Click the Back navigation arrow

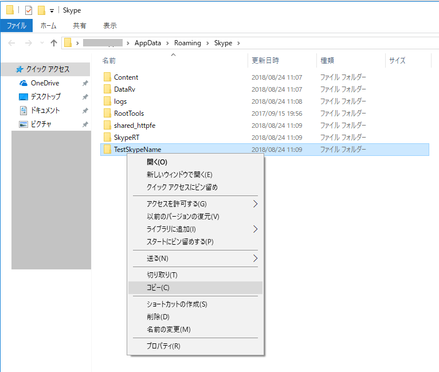(11, 43)
